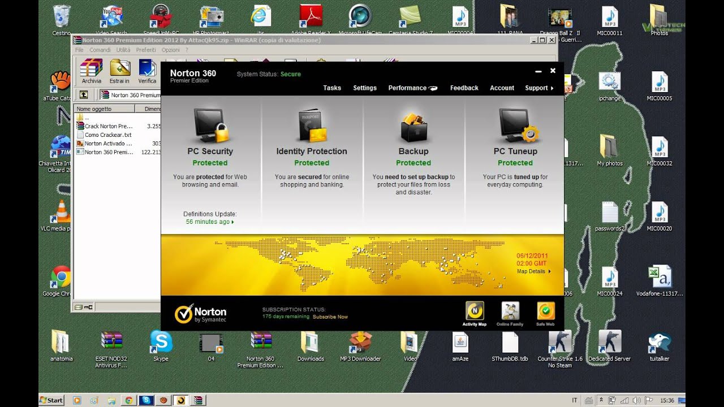Open the MIC00005 MP3 file icon

point(660,86)
